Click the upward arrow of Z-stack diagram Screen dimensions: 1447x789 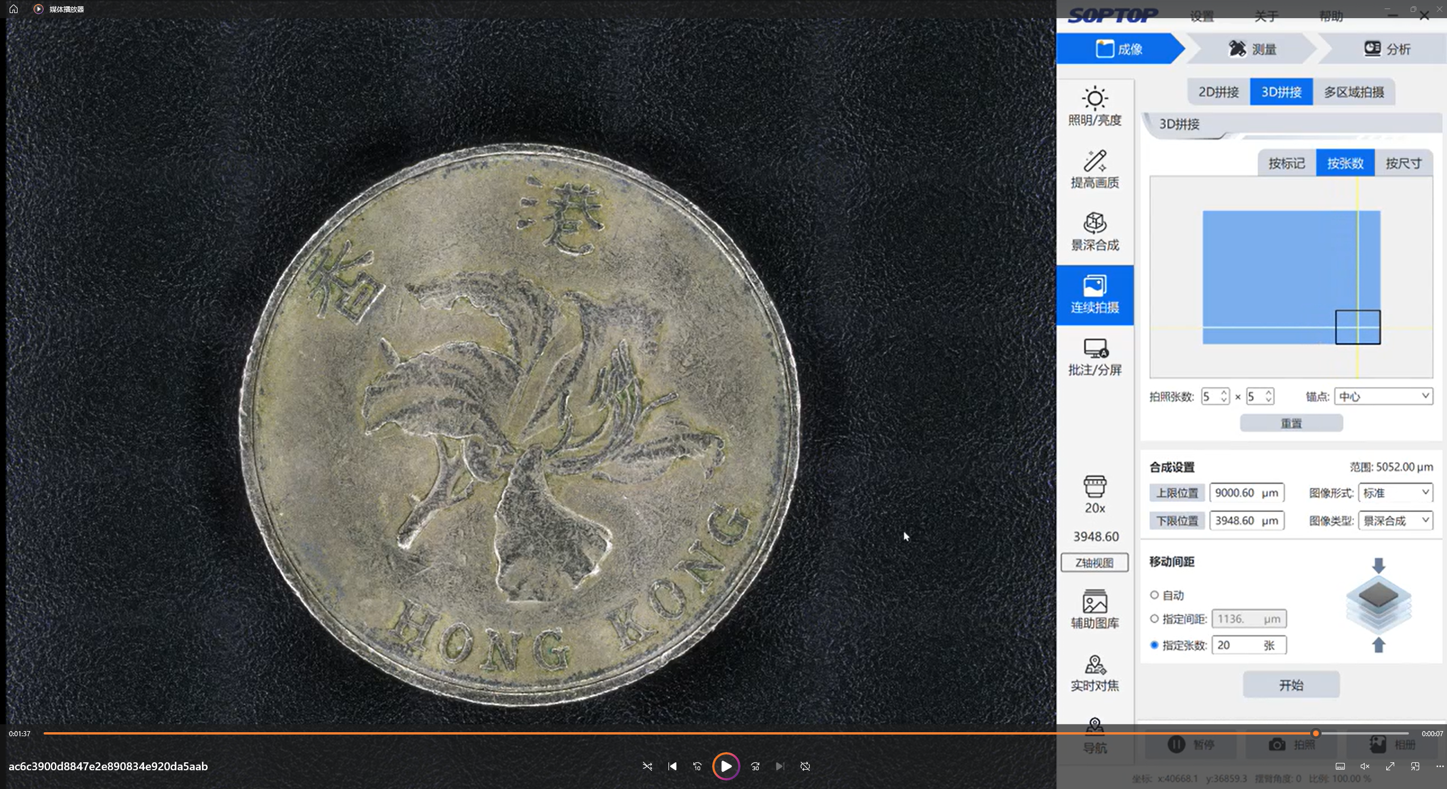(x=1379, y=645)
